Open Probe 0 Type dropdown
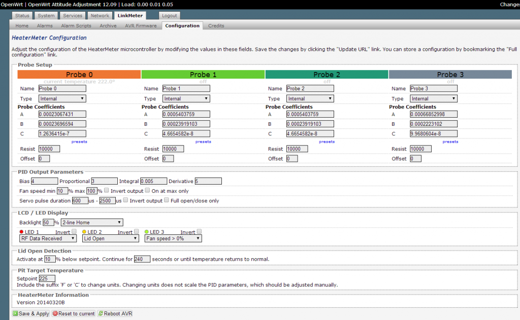This screenshot has width=520, height=320. 62,98
